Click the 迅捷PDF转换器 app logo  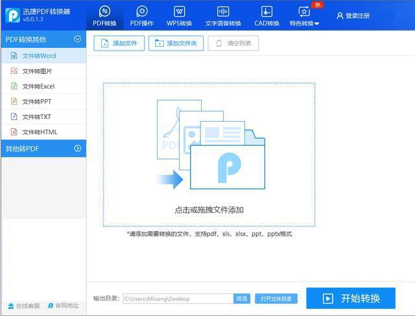pyautogui.click(x=13, y=16)
